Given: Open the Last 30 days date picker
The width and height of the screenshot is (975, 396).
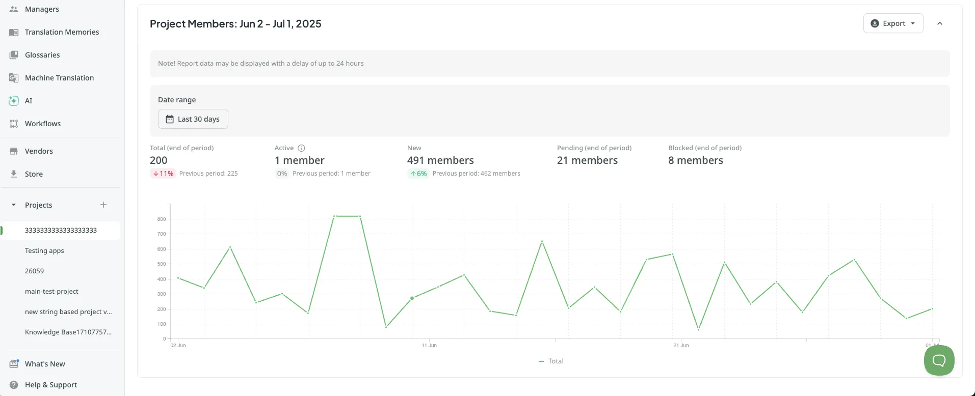Looking at the screenshot, I should (x=193, y=119).
